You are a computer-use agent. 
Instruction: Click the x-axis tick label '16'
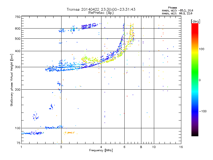point(181,147)
